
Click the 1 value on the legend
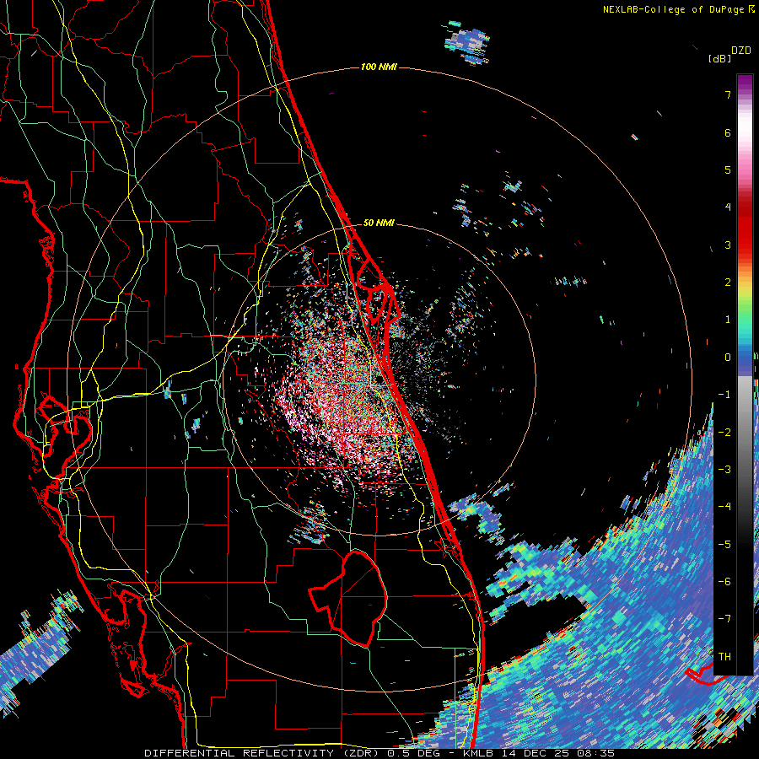coord(728,320)
